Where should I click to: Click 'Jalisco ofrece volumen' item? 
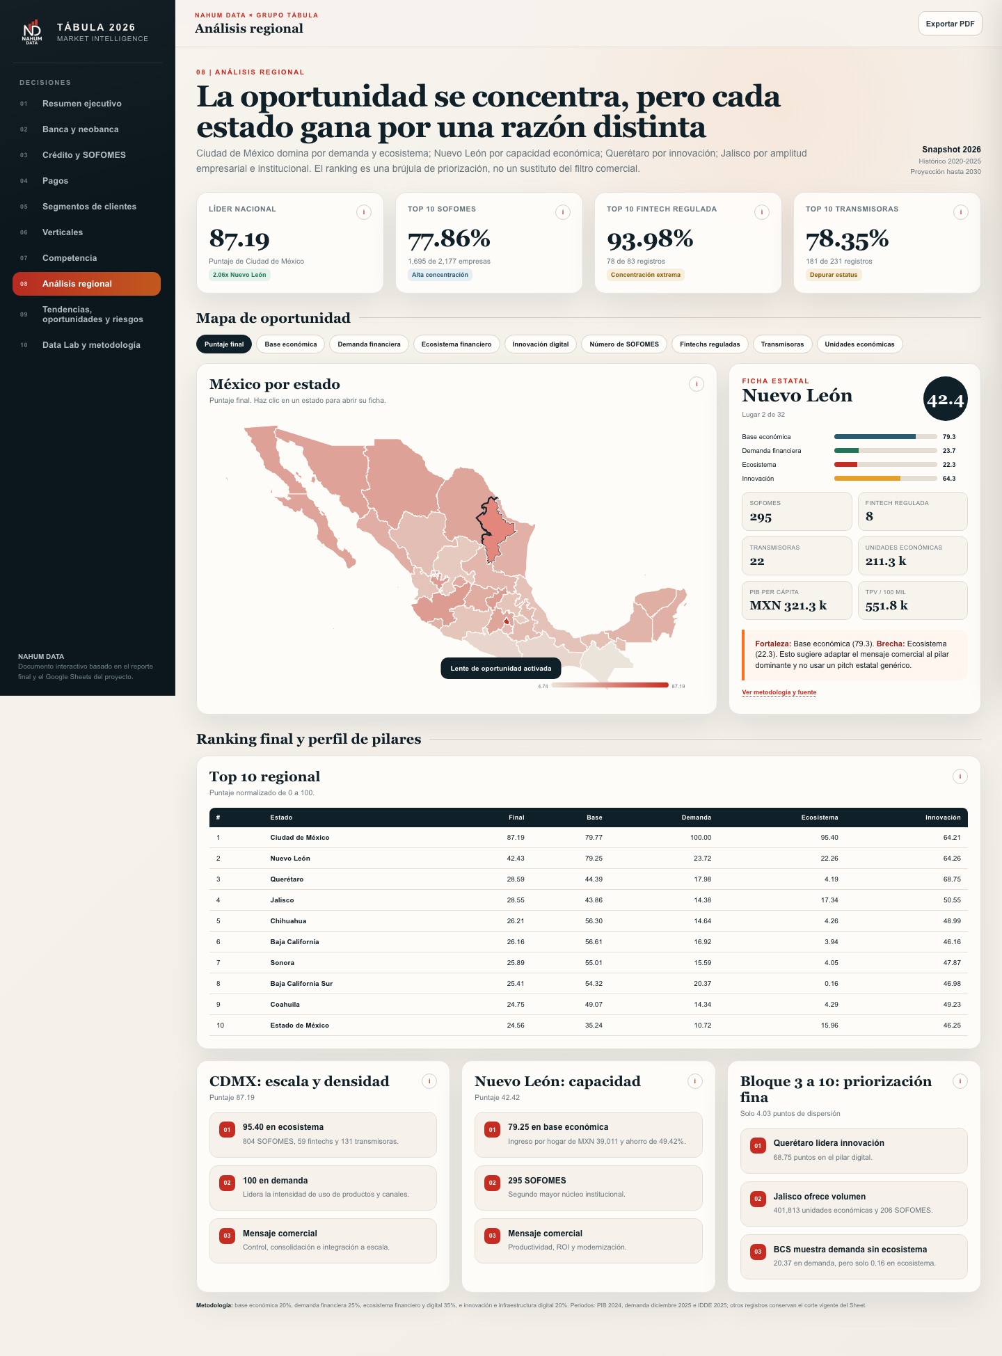point(854,1204)
